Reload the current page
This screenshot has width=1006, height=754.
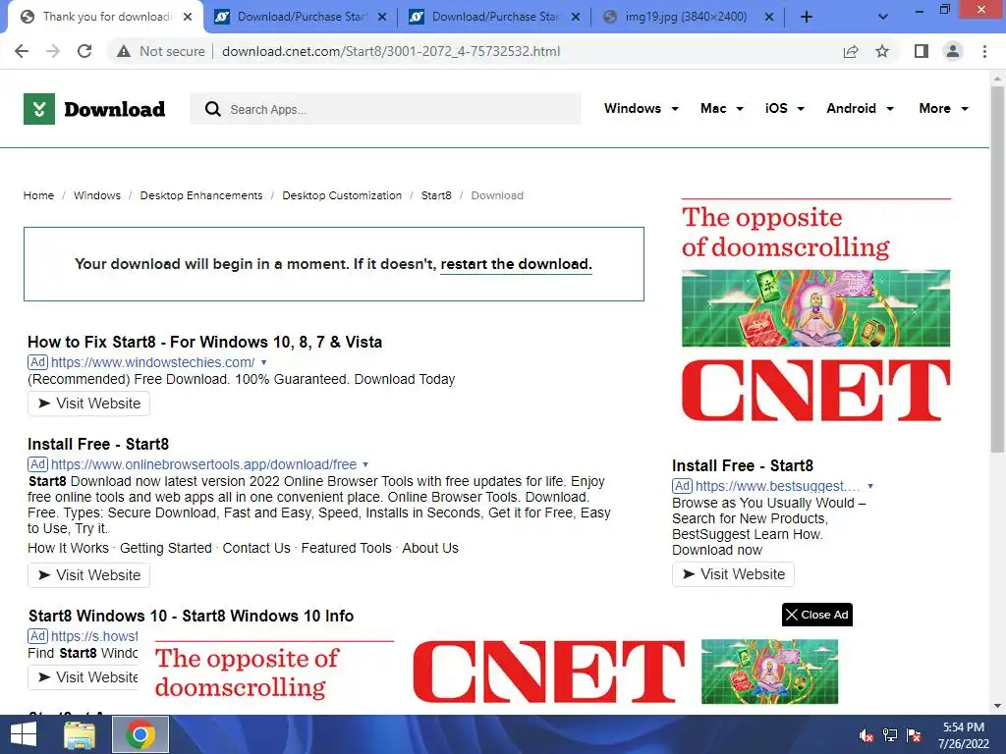click(x=84, y=51)
